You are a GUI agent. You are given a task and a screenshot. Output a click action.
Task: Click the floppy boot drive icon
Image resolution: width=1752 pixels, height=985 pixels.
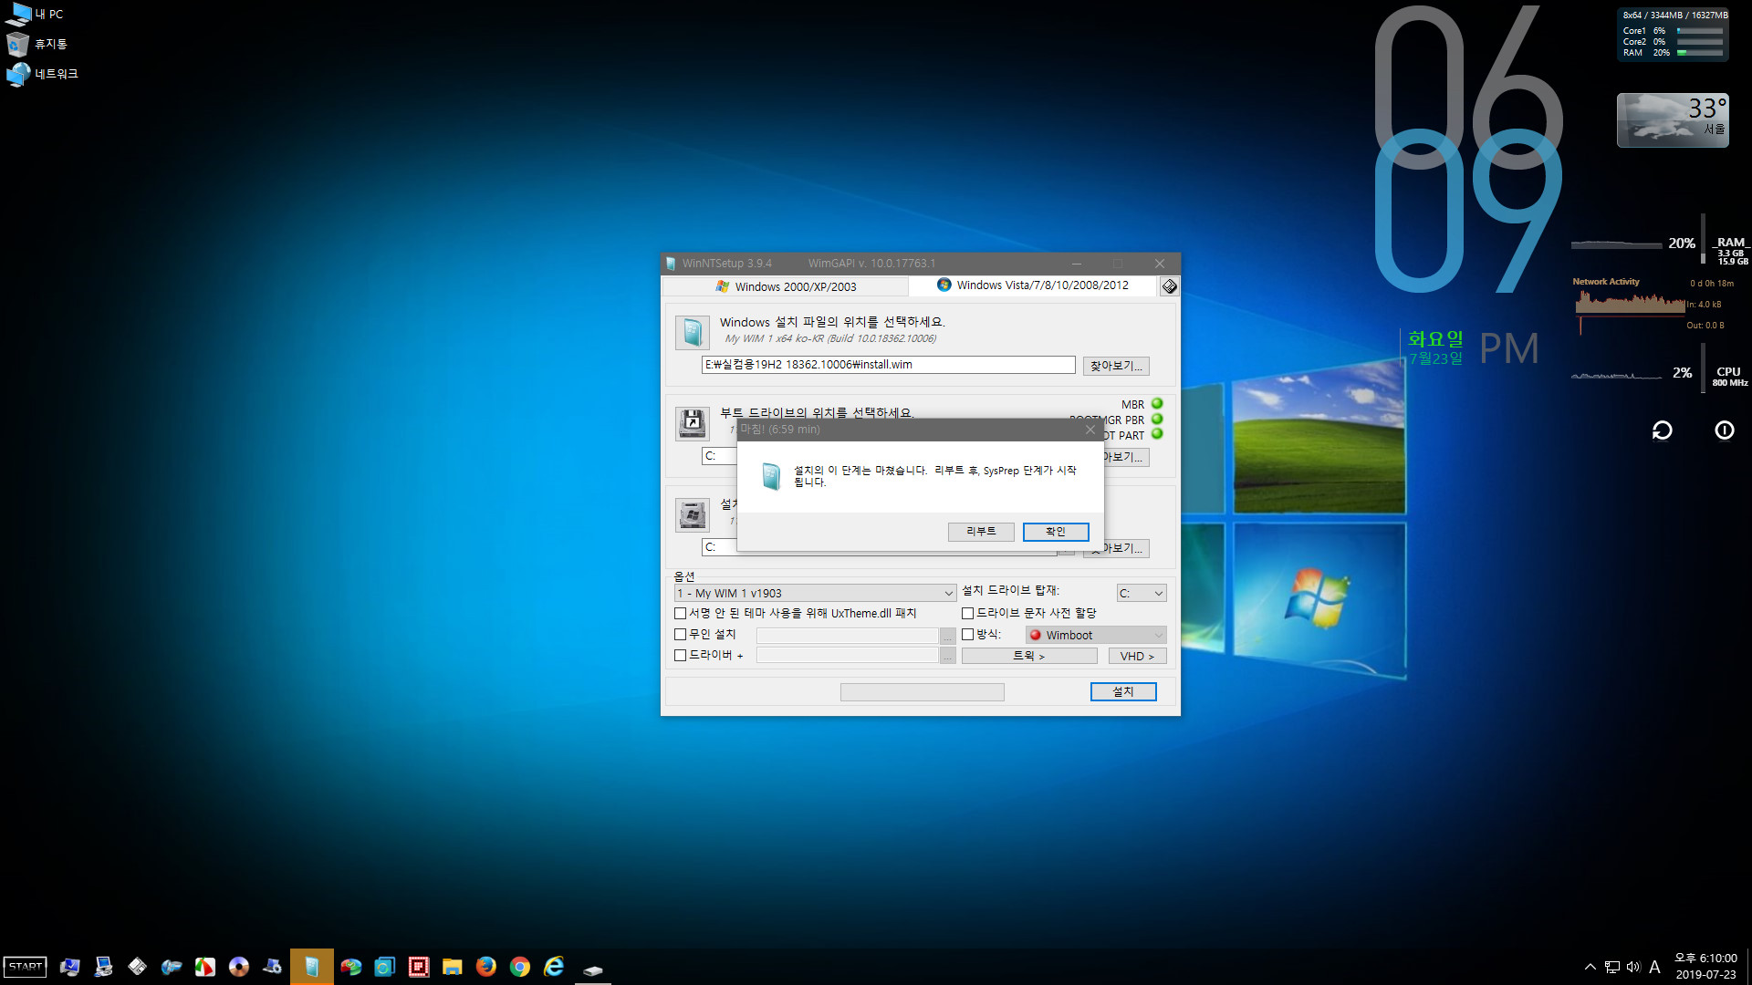(x=693, y=424)
